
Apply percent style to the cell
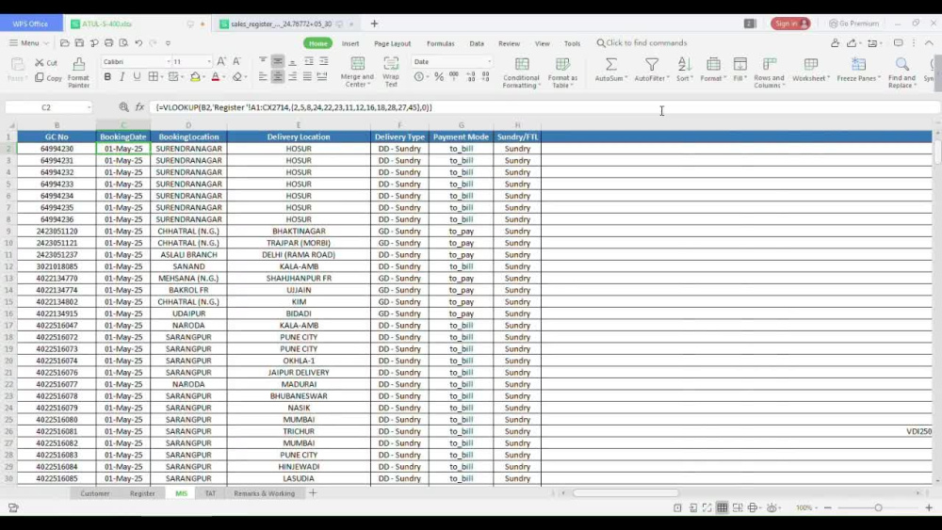pyautogui.click(x=439, y=77)
